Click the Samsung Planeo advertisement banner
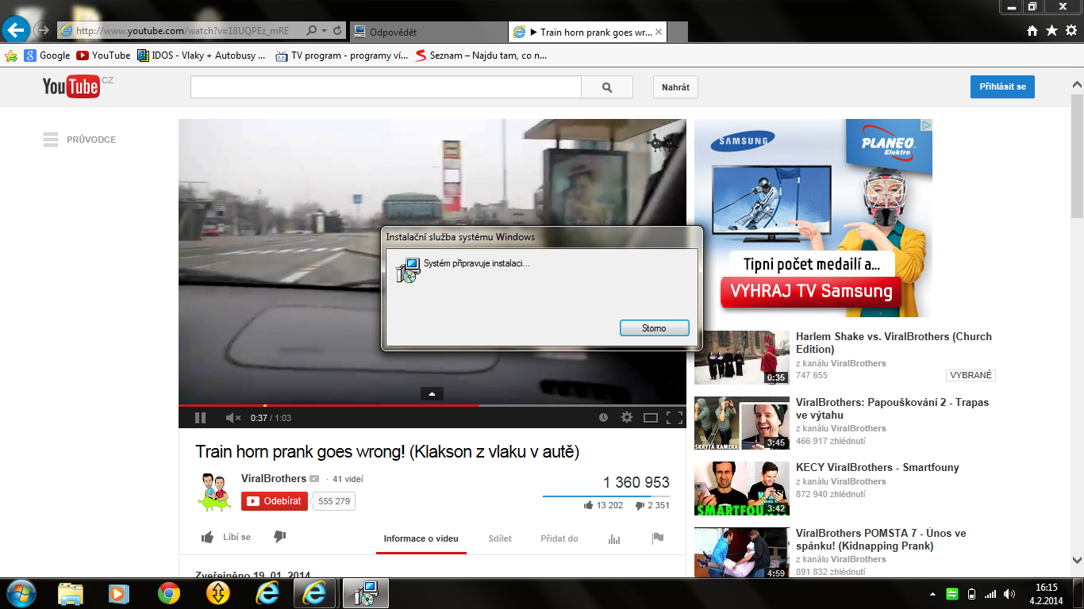Screen dimensions: 1084x609 click(813, 218)
